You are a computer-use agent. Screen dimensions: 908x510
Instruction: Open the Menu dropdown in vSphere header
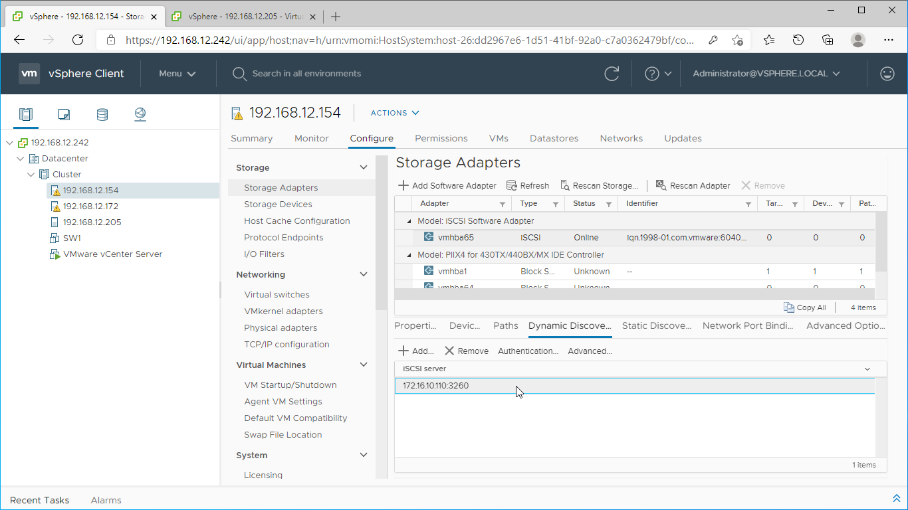click(177, 74)
